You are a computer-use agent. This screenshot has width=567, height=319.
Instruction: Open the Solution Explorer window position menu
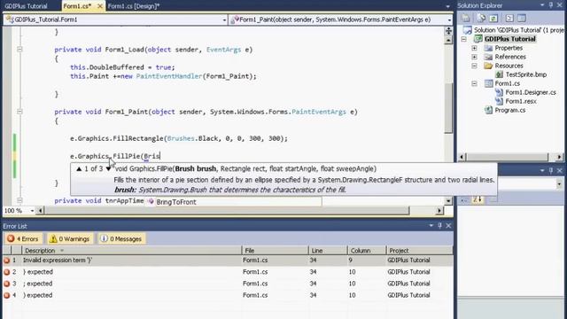(x=542, y=5)
